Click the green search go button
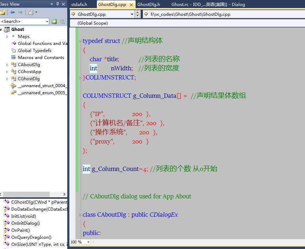This screenshot has width=305, height=249. [54, 21]
